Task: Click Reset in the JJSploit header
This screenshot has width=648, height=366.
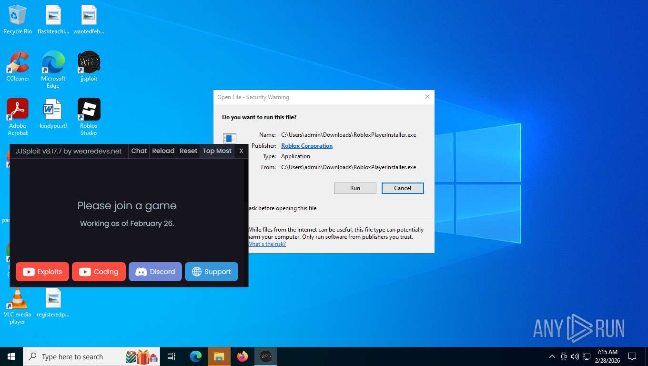Action: [x=188, y=151]
